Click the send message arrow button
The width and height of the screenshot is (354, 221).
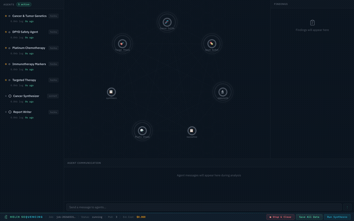coord(347,207)
